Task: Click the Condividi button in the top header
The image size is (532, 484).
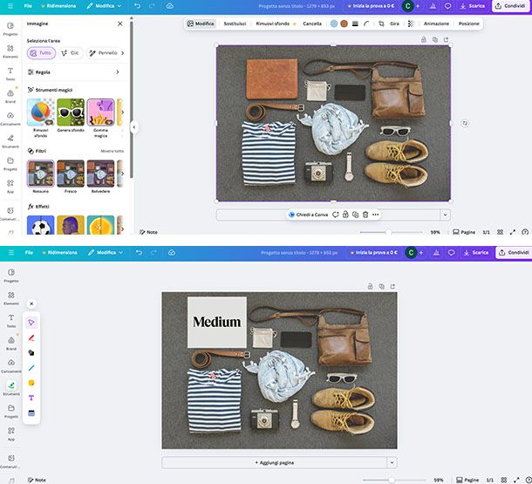Action: [510, 6]
